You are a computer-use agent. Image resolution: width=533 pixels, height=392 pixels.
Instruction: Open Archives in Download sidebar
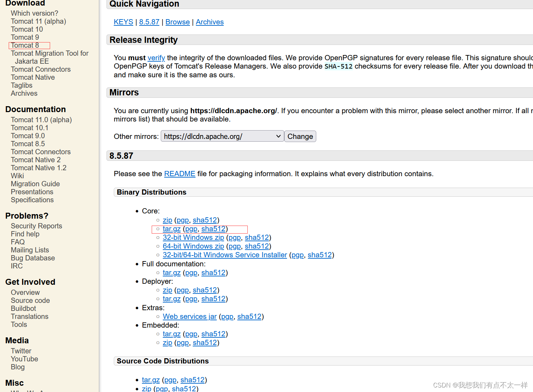click(x=24, y=93)
